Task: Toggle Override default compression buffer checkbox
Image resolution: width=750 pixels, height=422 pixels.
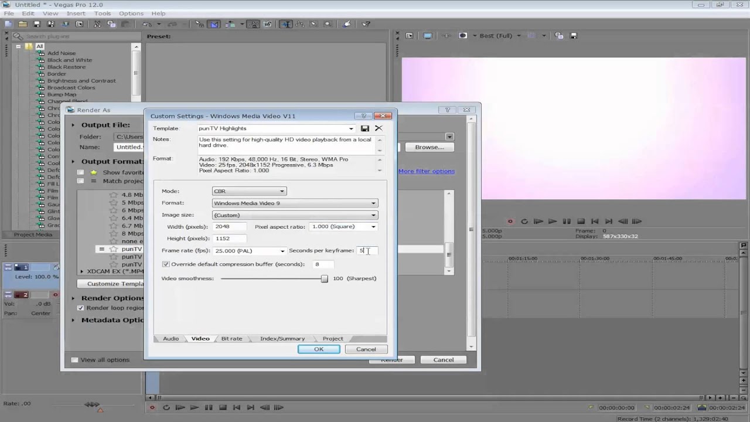Action: (166, 264)
